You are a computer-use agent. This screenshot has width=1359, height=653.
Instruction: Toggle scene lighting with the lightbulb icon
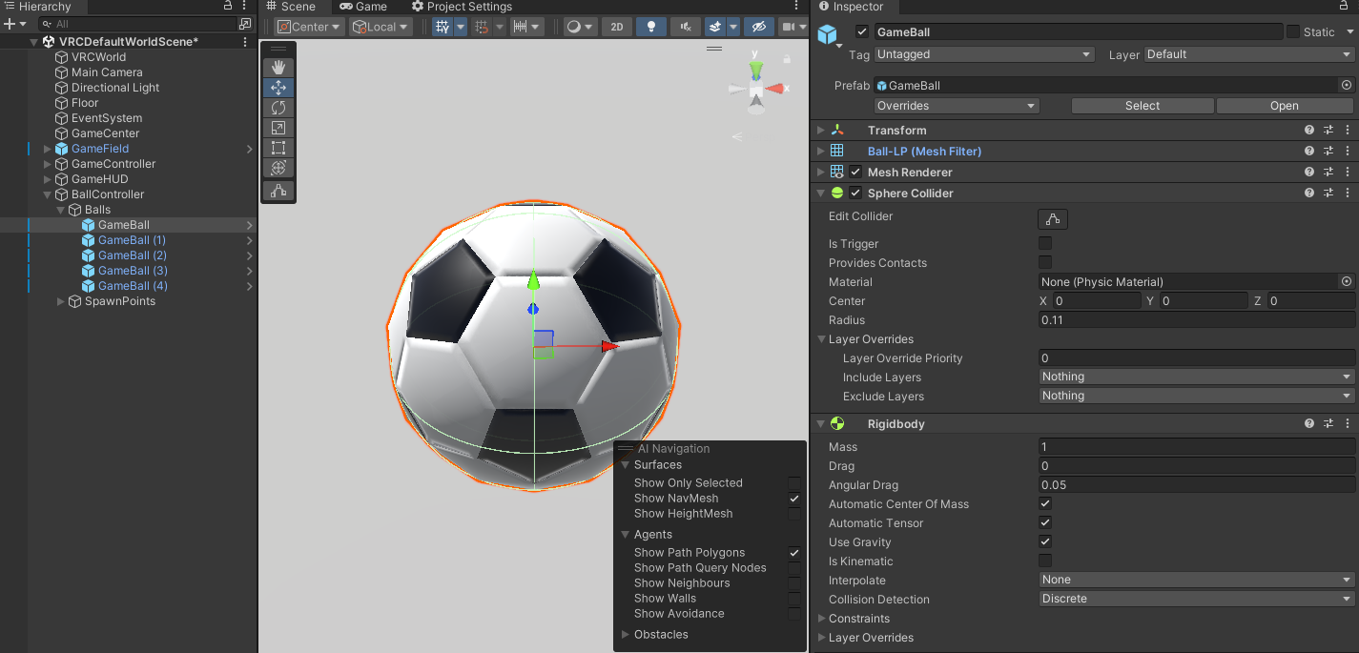coord(651,27)
